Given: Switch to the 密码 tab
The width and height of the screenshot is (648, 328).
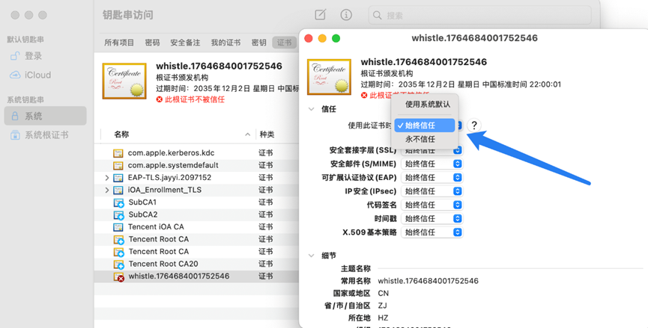Looking at the screenshot, I should (x=152, y=43).
